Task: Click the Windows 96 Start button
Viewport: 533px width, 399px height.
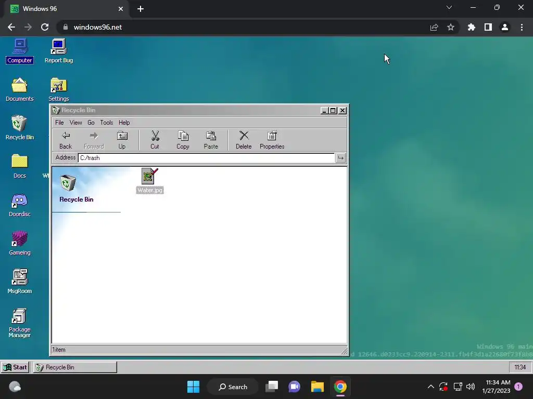Action: click(x=15, y=367)
